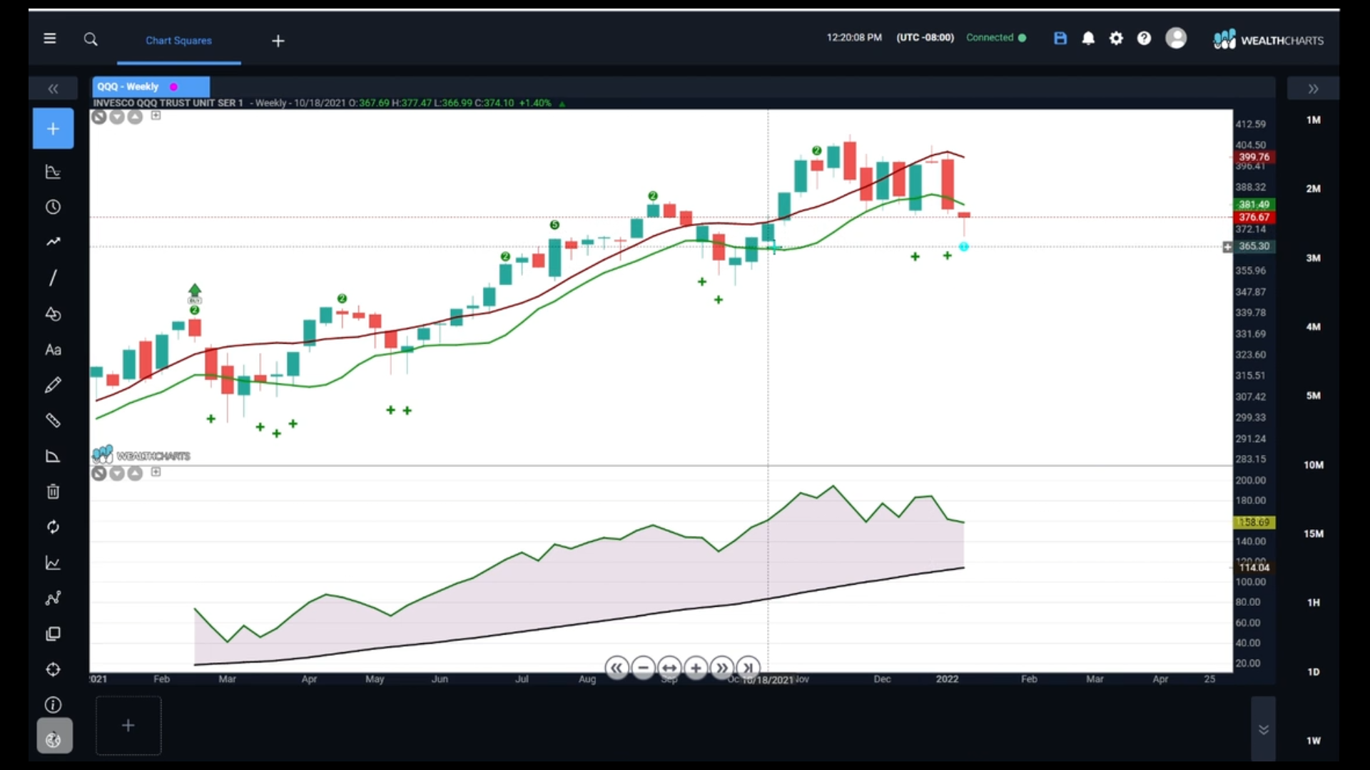Viewport: 1370px width, 770px height.
Task: Choose the 1W timeframe
Action: point(1313,741)
